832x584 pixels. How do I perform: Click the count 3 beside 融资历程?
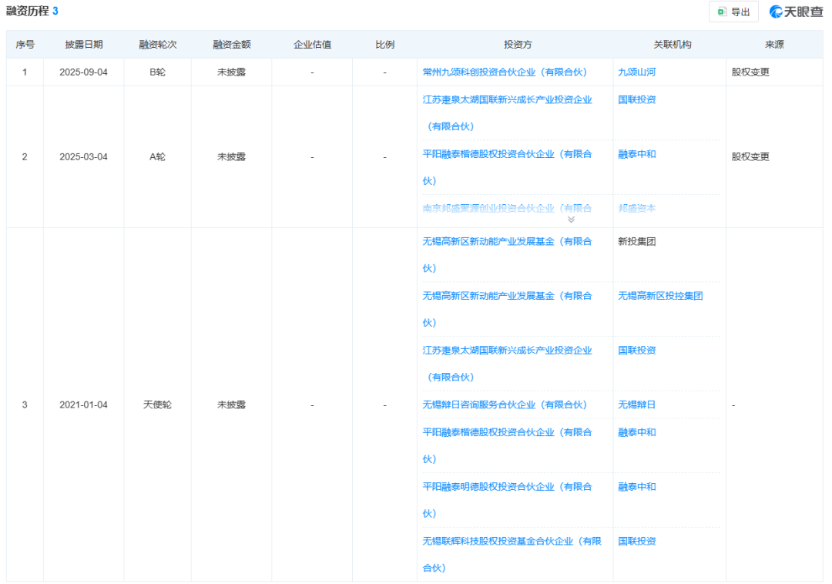[55, 11]
